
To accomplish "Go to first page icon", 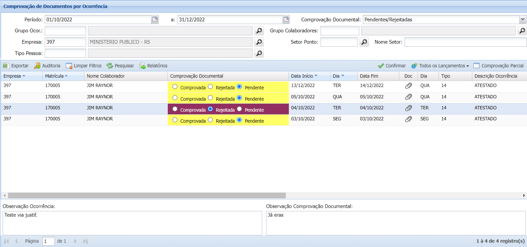I will pos(6,241).
